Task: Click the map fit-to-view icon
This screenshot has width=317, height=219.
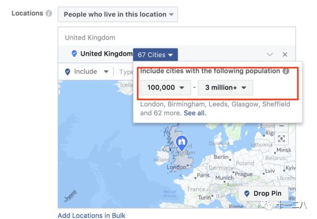Action: 281,138
